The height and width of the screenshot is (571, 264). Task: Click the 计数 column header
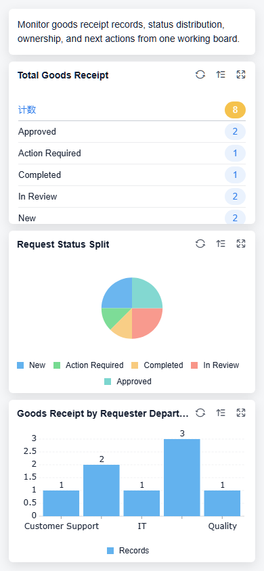(x=27, y=110)
